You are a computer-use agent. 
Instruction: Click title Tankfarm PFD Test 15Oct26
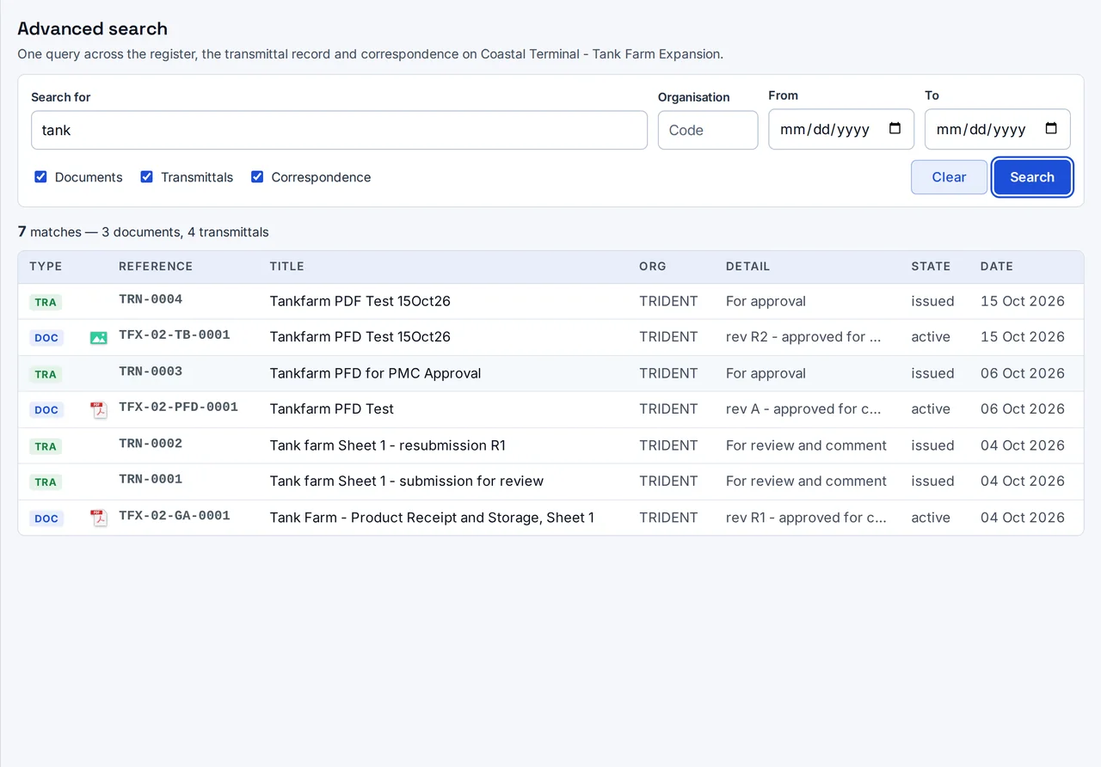360,337
